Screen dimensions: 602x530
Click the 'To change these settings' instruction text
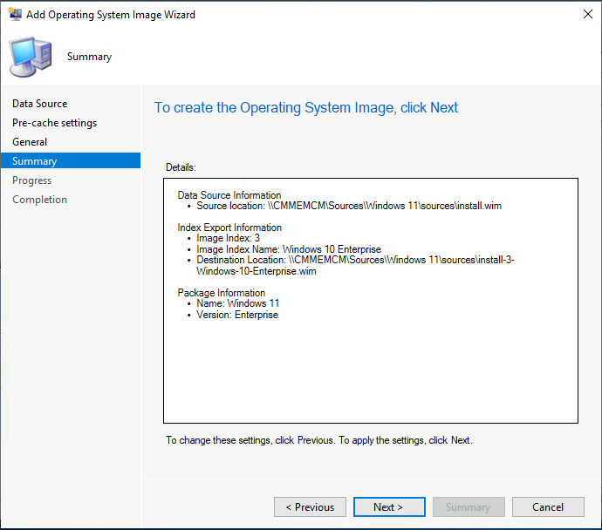coord(319,440)
